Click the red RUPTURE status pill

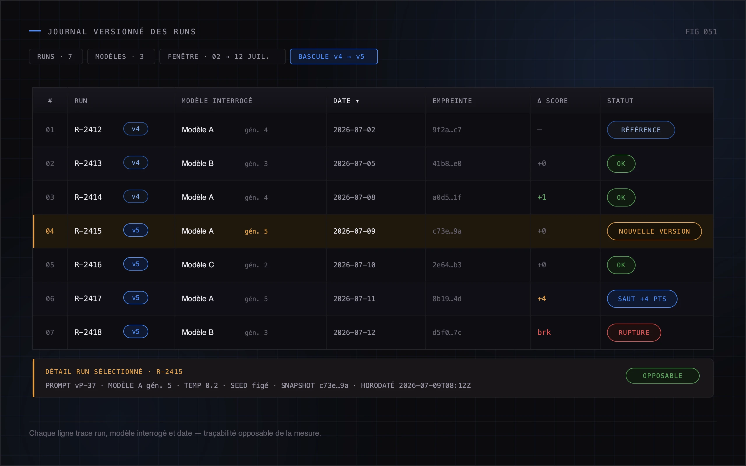coord(634,333)
